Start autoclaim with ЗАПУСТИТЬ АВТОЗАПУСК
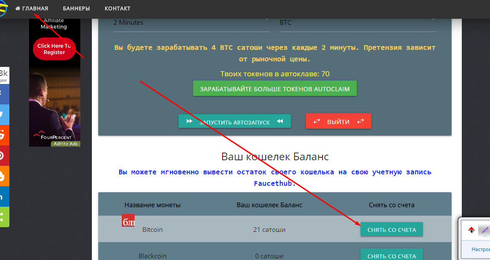The width and height of the screenshot is (490, 260). [235, 121]
